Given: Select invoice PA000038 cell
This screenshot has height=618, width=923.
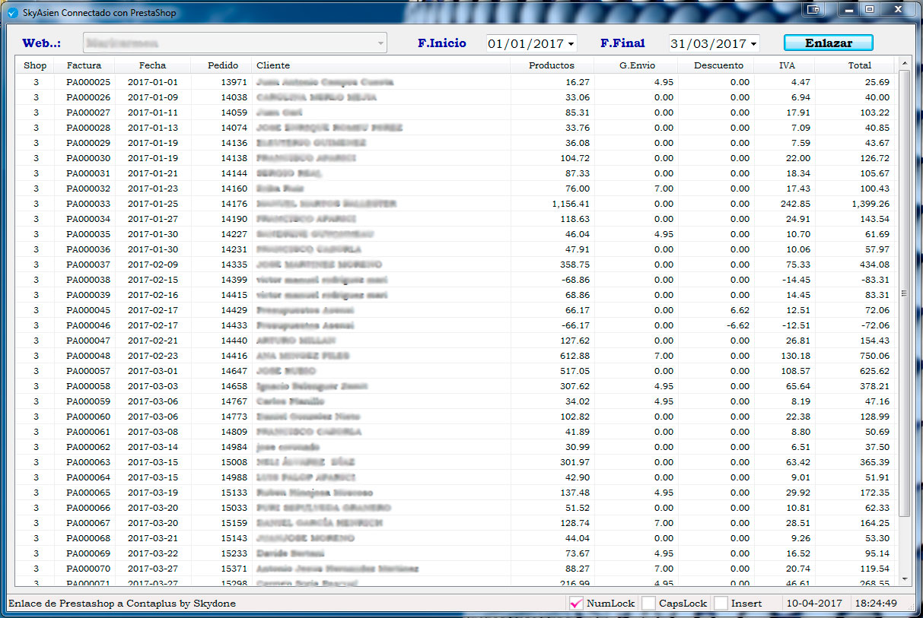Looking at the screenshot, I should tap(88, 280).
